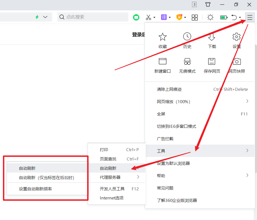
Task: Click the magnifier search icon
Action: pos(62,17)
